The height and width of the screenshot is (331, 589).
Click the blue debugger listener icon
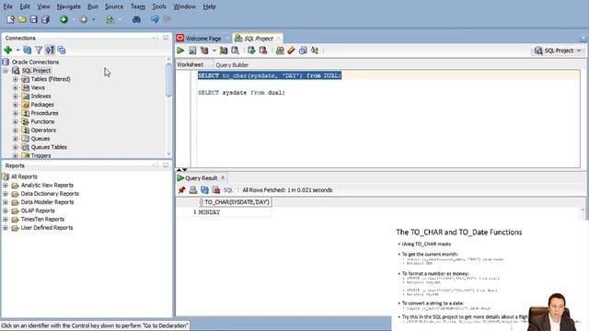click(x=155, y=19)
